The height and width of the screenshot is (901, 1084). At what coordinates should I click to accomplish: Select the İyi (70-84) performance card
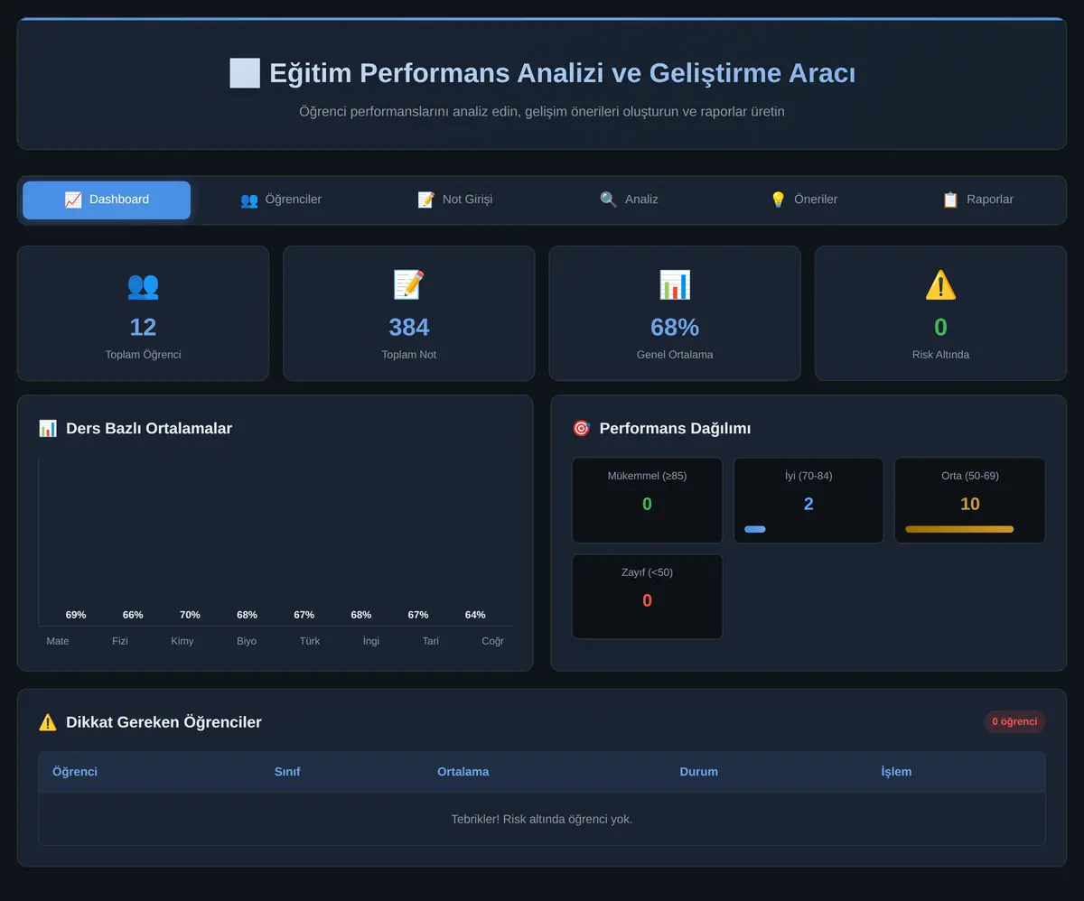(808, 500)
